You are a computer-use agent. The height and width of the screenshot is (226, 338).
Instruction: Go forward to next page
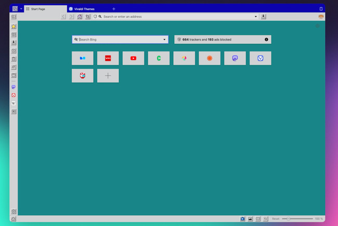point(71,17)
